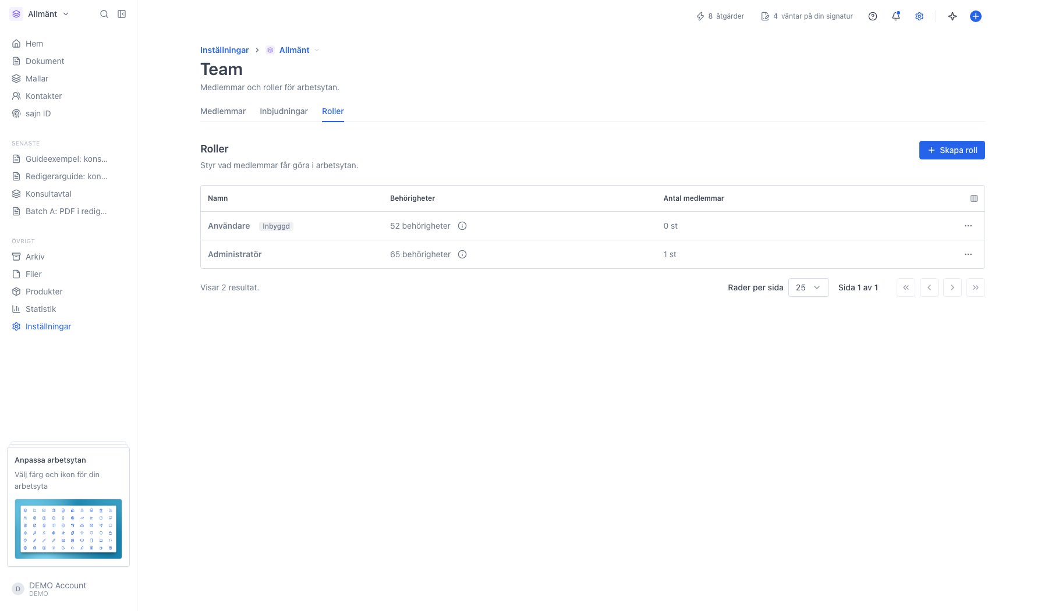Collapse the sidebar with the panel icon

(122, 14)
